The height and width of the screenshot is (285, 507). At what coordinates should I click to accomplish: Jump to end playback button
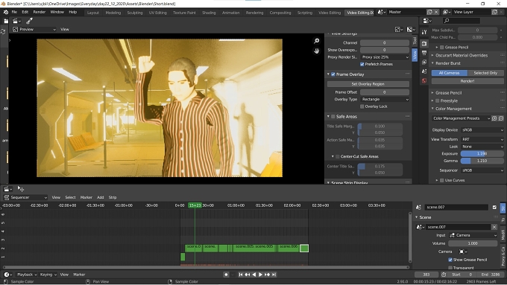(274, 275)
